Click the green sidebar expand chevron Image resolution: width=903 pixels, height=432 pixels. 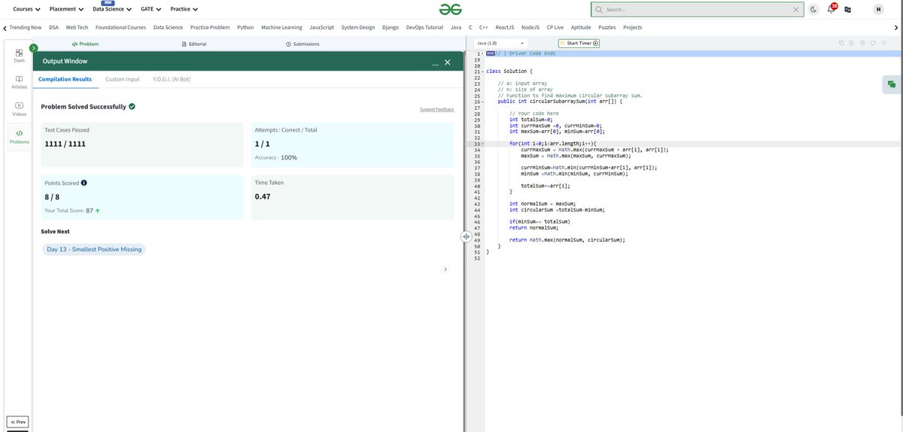click(x=33, y=48)
